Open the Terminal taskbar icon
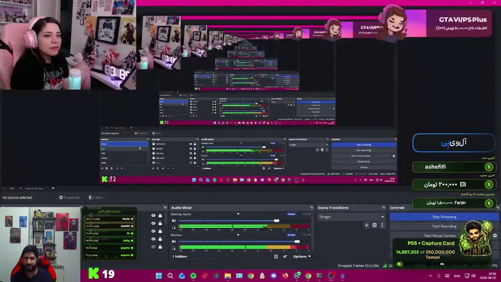 pyautogui.click(x=319, y=276)
